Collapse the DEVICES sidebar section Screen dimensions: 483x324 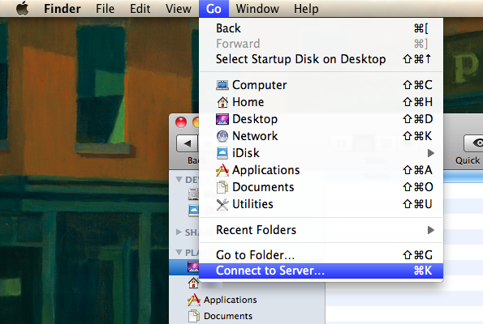pos(179,180)
